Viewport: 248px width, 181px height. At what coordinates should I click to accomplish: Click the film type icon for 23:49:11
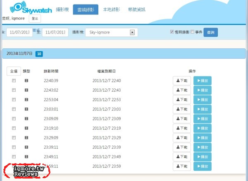point(26,157)
